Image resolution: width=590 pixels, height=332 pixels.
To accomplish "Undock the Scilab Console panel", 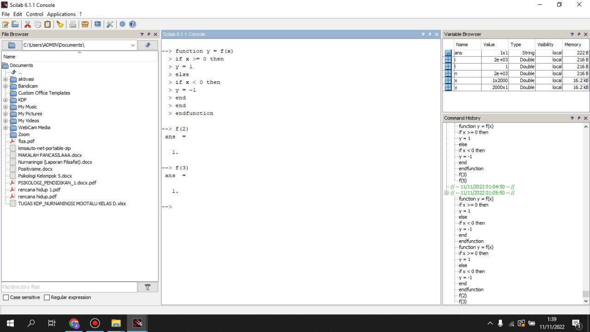I will (430, 34).
